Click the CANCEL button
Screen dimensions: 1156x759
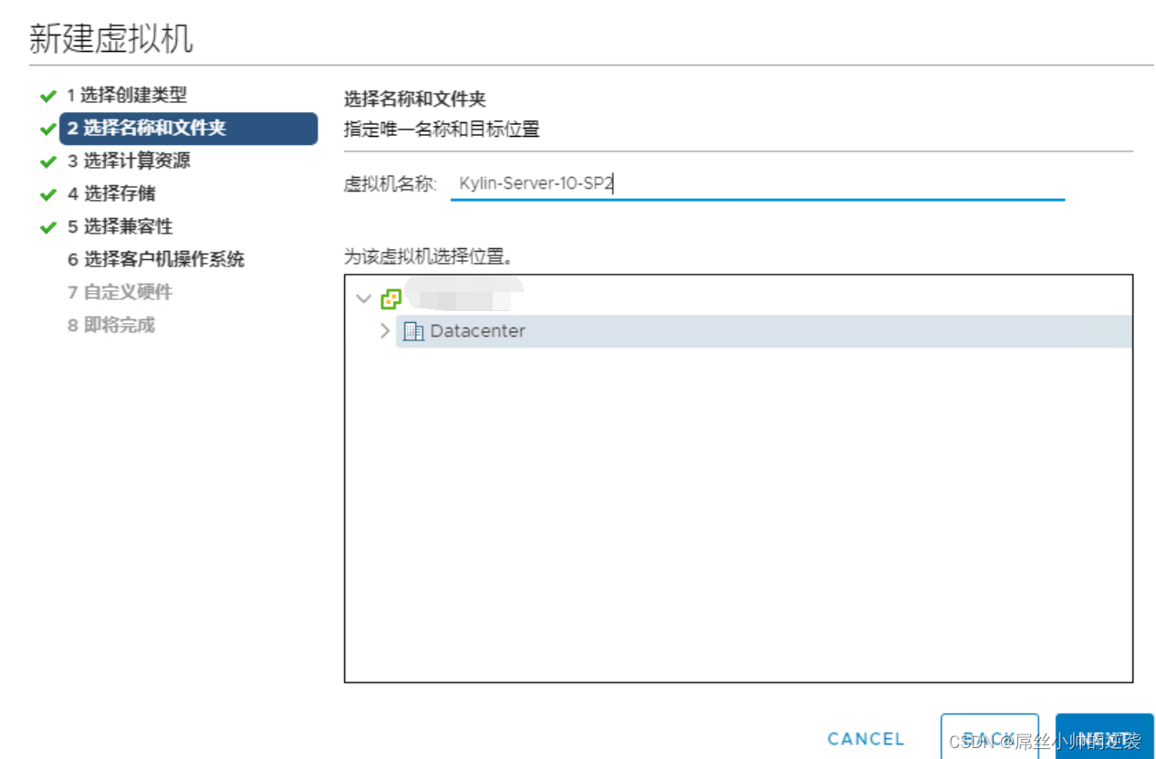[x=864, y=739]
